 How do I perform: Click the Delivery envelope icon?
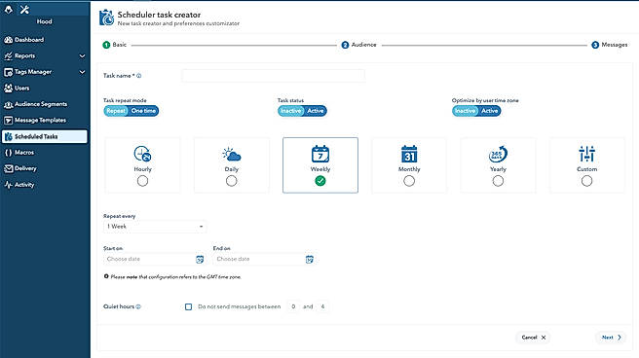click(x=8, y=168)
